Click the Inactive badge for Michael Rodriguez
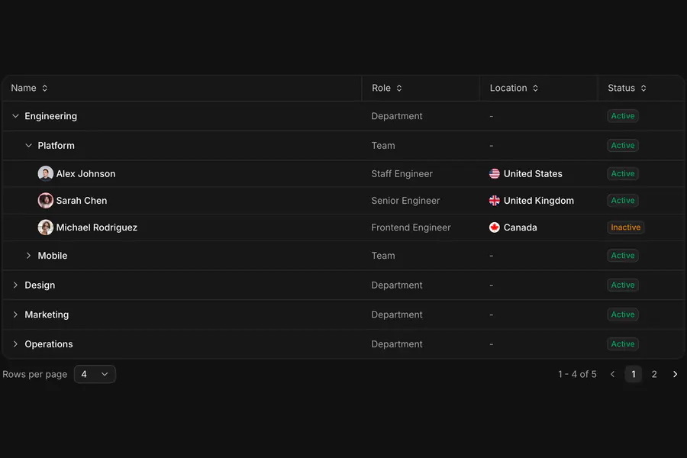 tap(626, 227)
